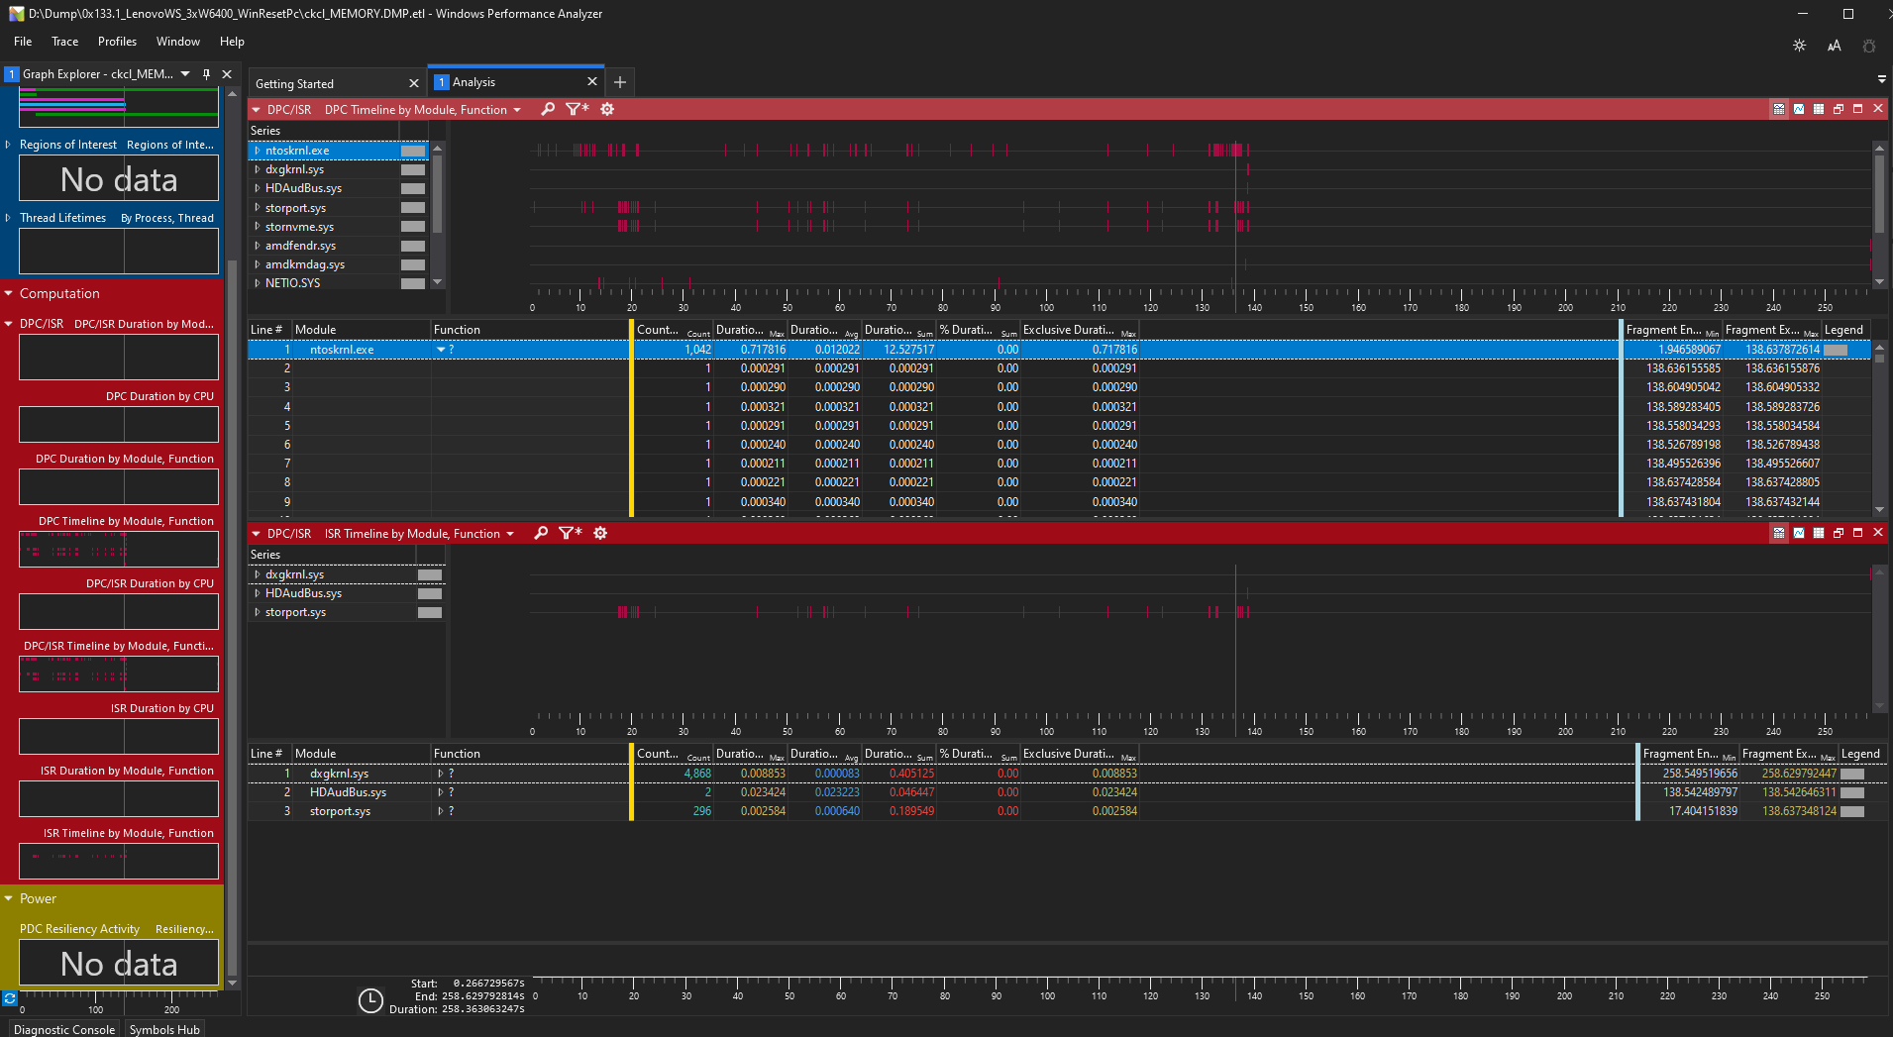Open search in DPC Timeline panel

[x=548, y=109]
